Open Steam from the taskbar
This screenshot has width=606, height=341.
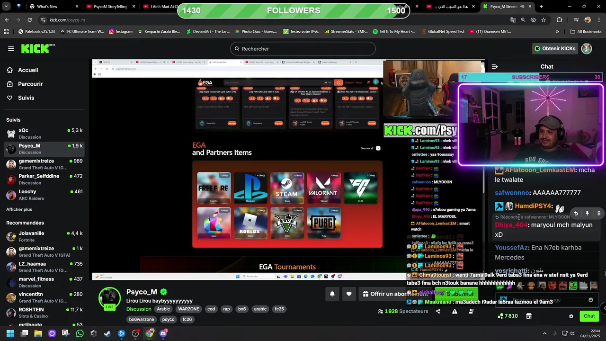[x=107, y=333]
